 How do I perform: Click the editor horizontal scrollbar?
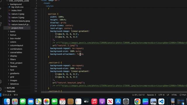point(114,92)
